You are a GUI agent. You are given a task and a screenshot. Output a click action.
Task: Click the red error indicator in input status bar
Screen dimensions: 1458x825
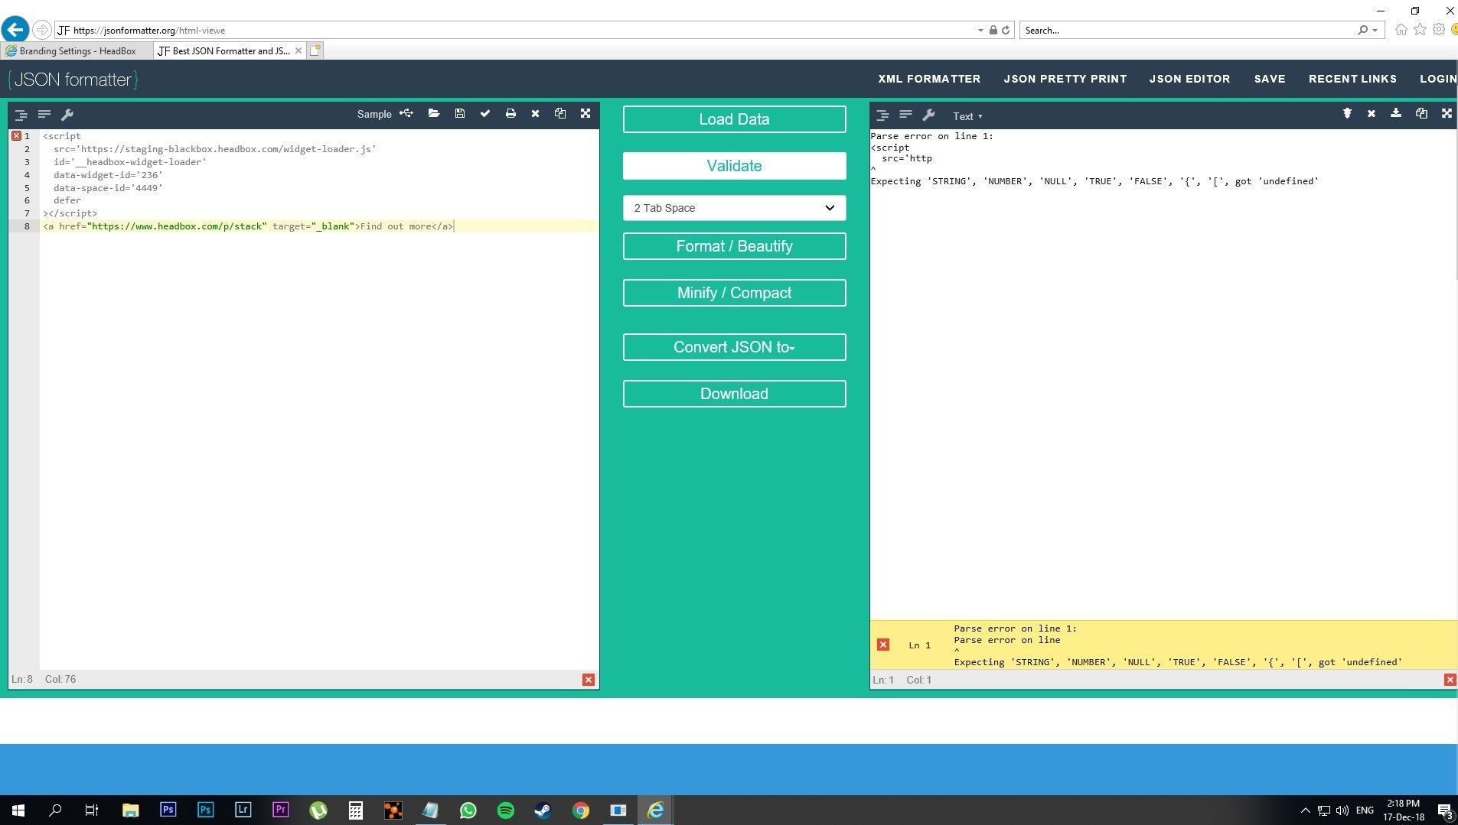588,680
